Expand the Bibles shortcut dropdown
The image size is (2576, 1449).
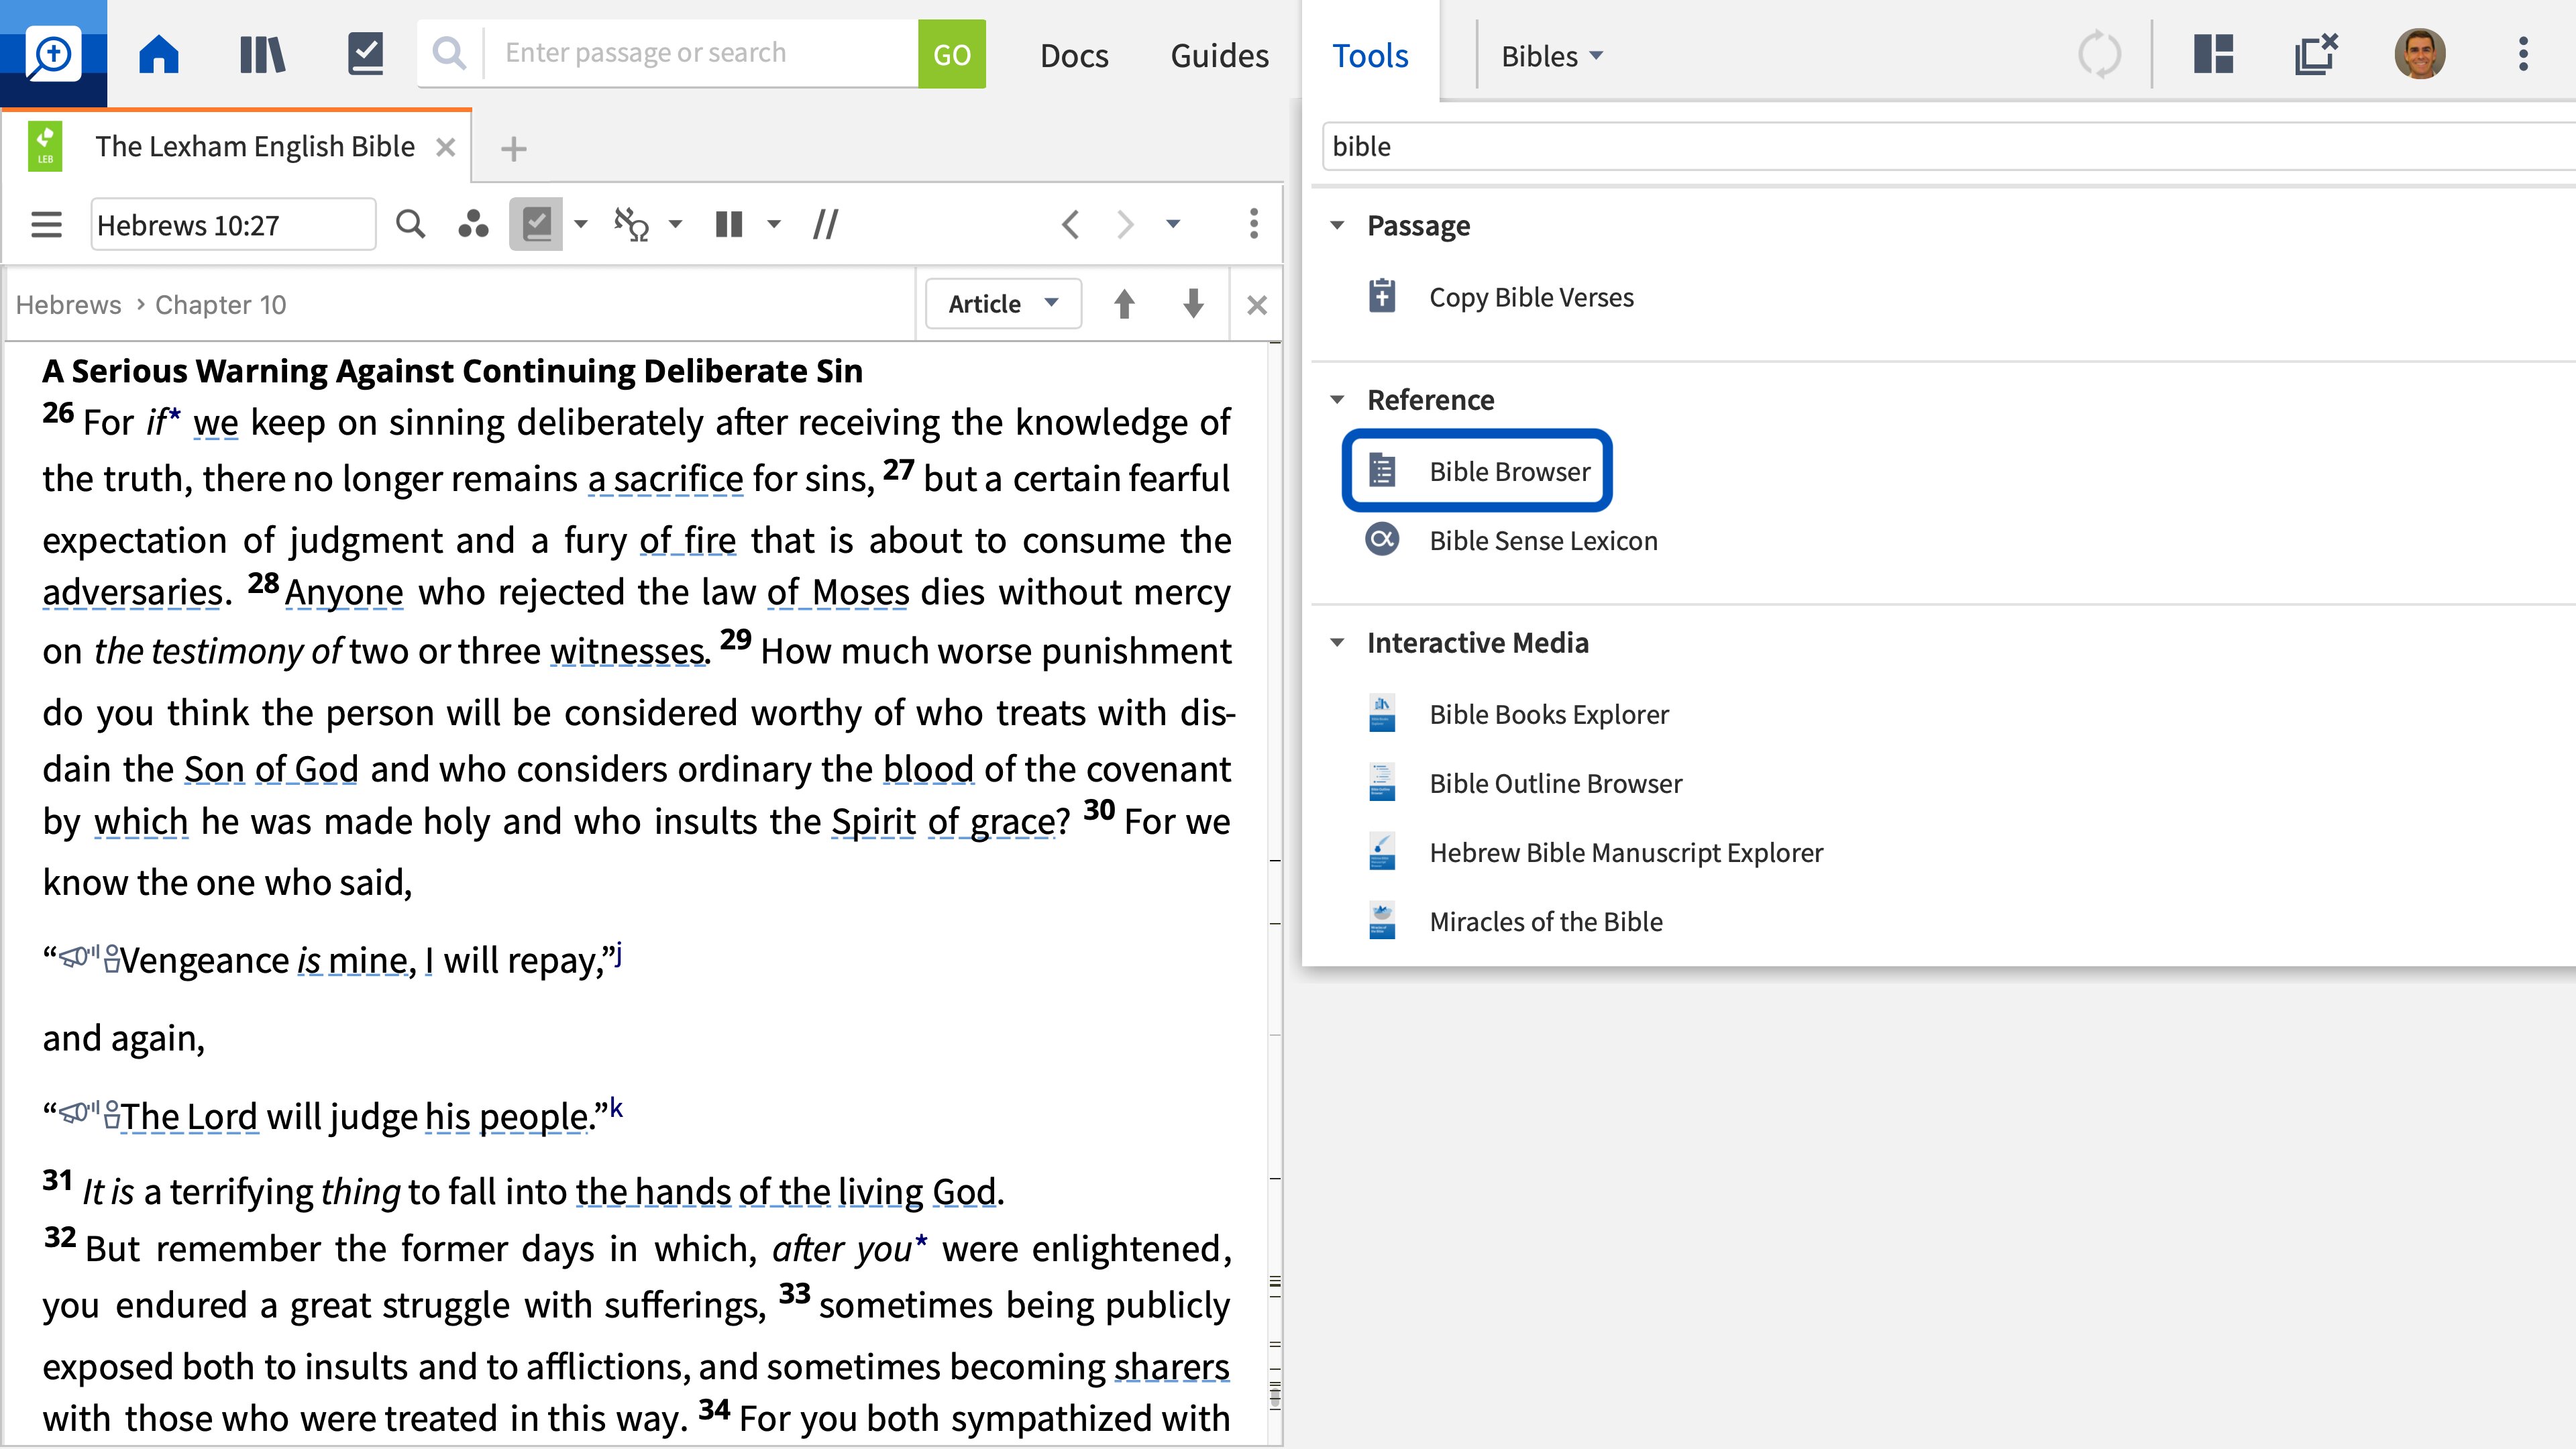pos(1552,56)
